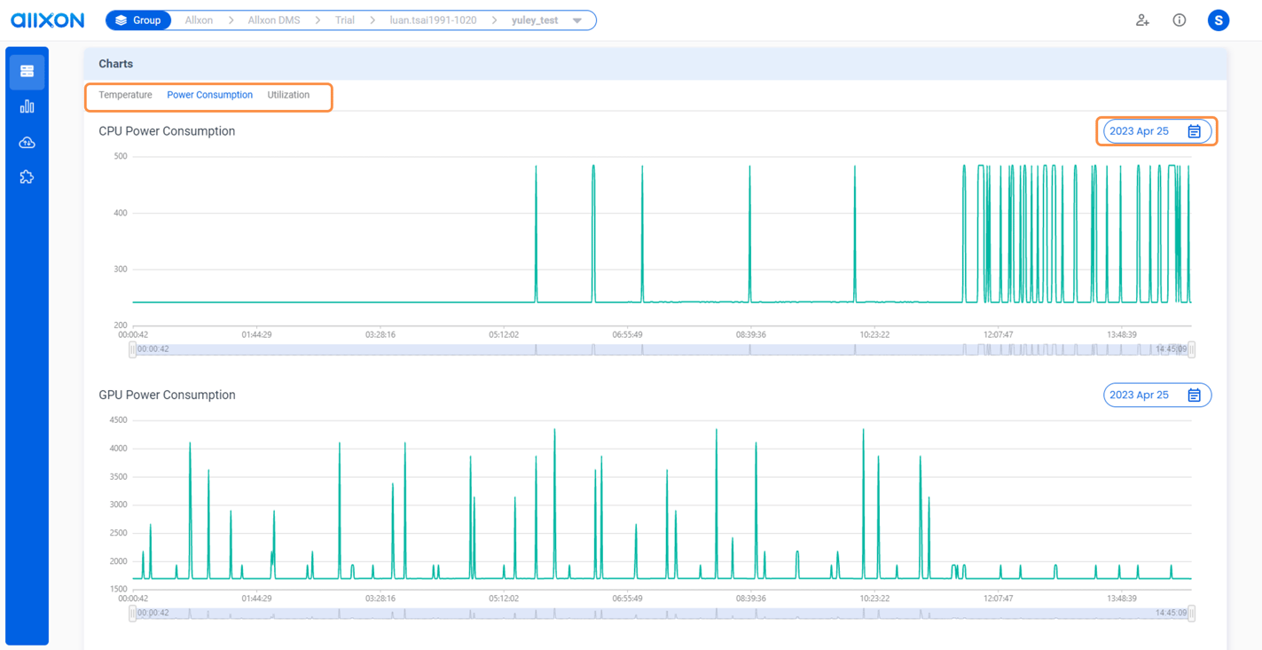Open the 2023 Apr 25 date selector for GPU
Screen dimensions: 1262x650
click(x=1141, y=395)
